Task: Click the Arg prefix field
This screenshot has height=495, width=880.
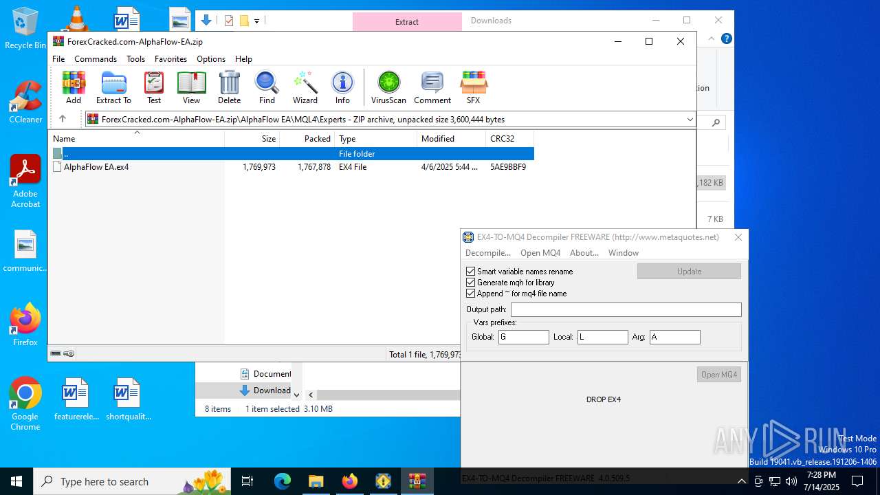Action: click(675, 337)
